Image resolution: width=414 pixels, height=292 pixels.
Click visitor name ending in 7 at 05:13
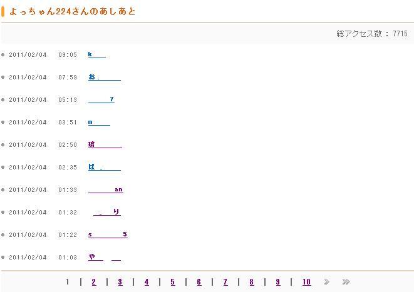tap(101, 100)
